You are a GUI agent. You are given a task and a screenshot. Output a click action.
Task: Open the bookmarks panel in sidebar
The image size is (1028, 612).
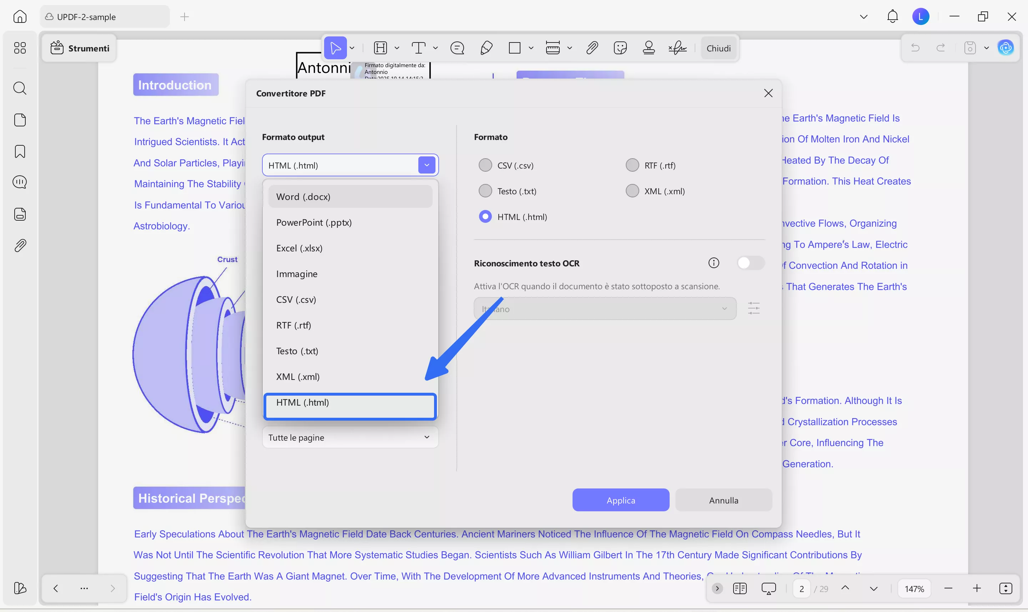tap(20, 151)
